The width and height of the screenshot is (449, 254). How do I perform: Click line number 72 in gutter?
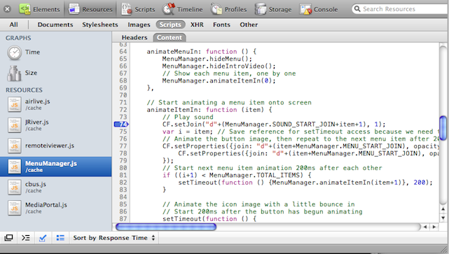pyautogui.click(x=123, y=110)
